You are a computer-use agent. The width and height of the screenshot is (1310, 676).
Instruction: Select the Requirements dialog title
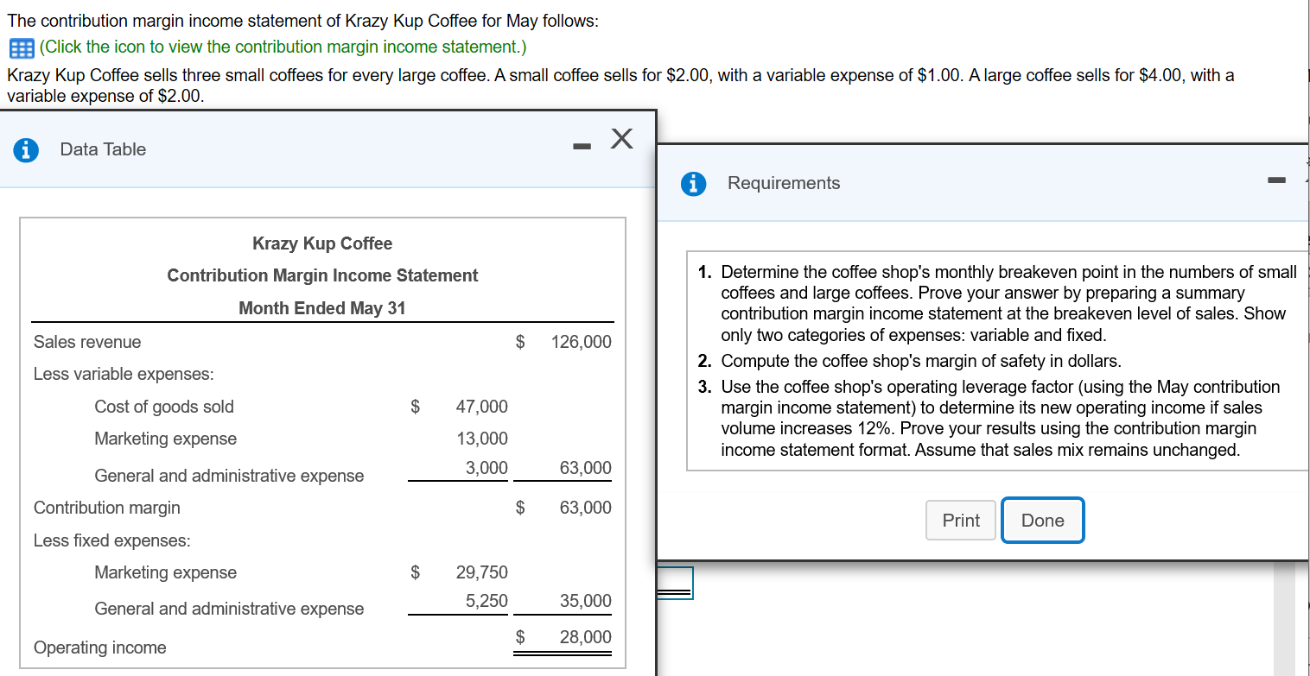pyautogui.click(x=784, y=183)
